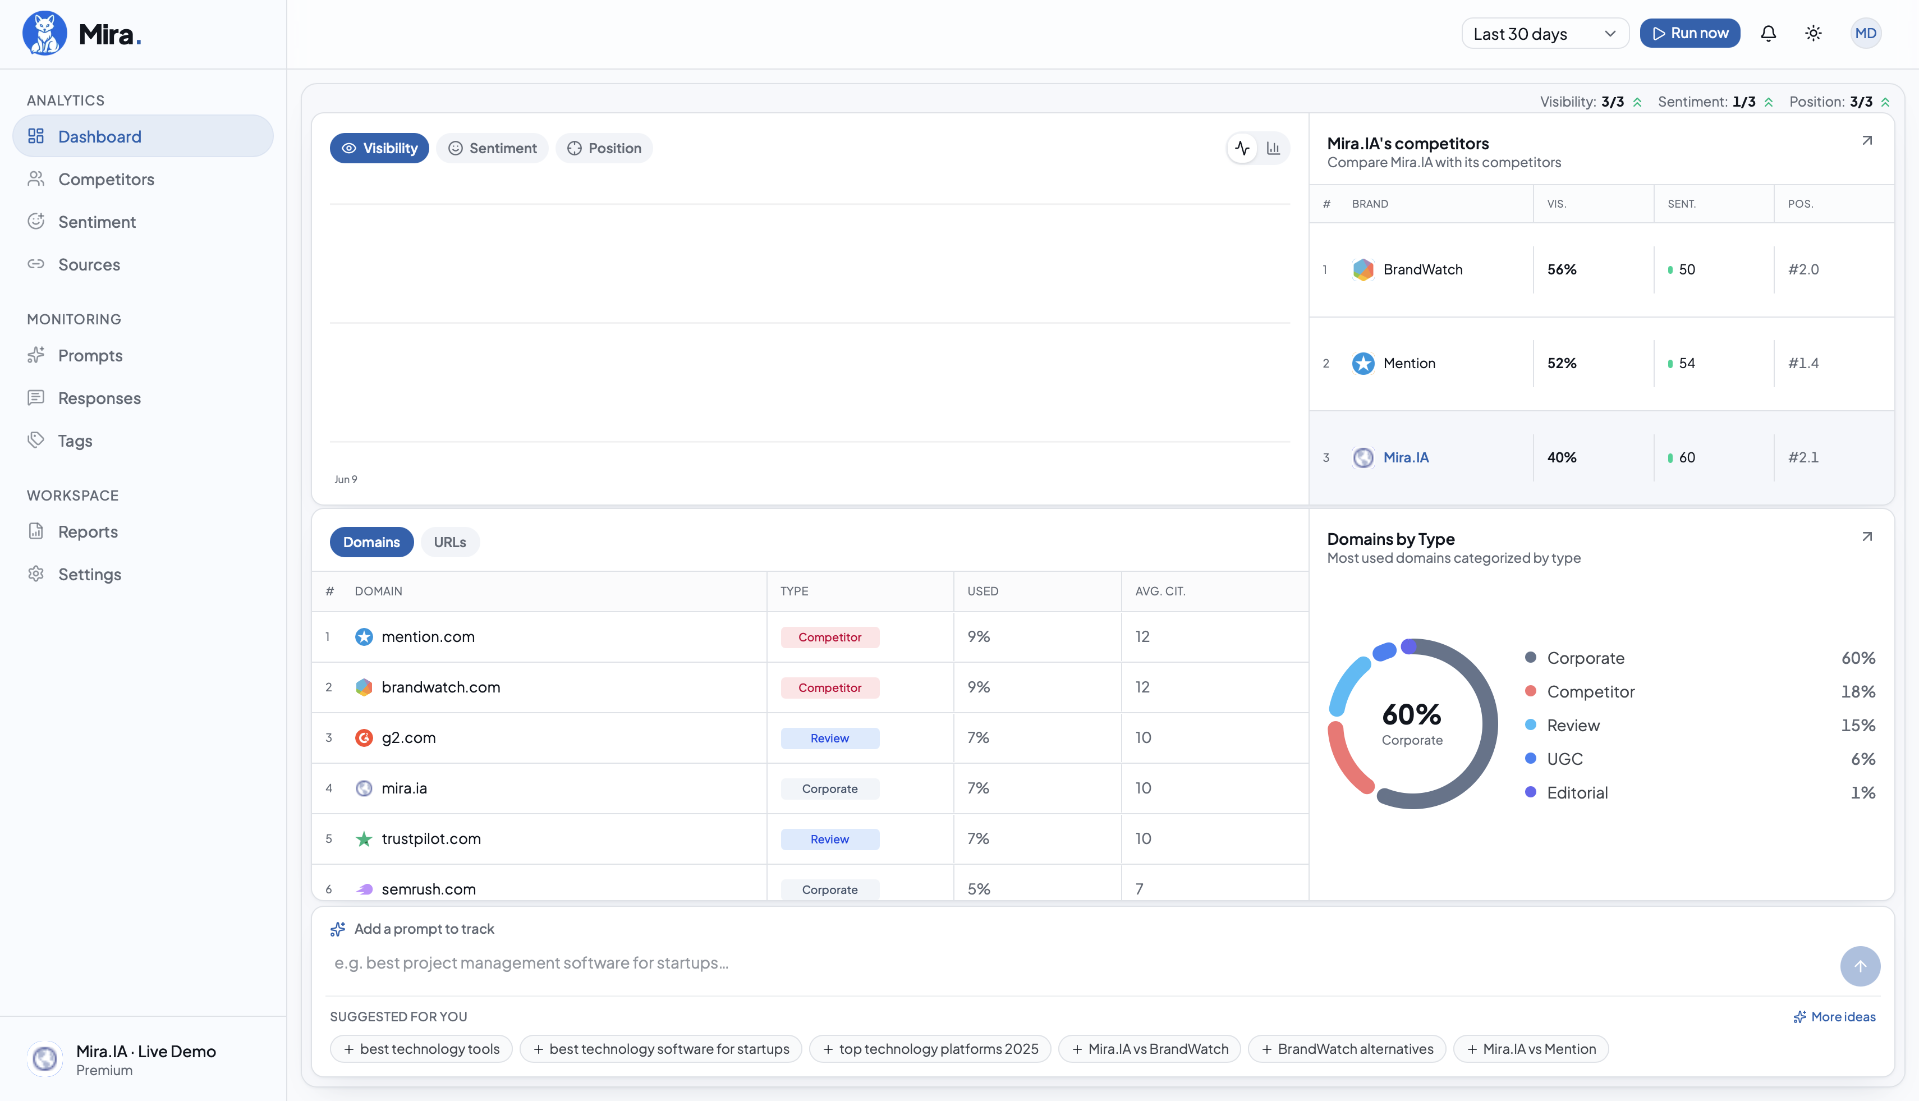Screen dimensions: 1919x1101
Task: Open Sentiment analytics in sidebar
Action: click(143, 222)
